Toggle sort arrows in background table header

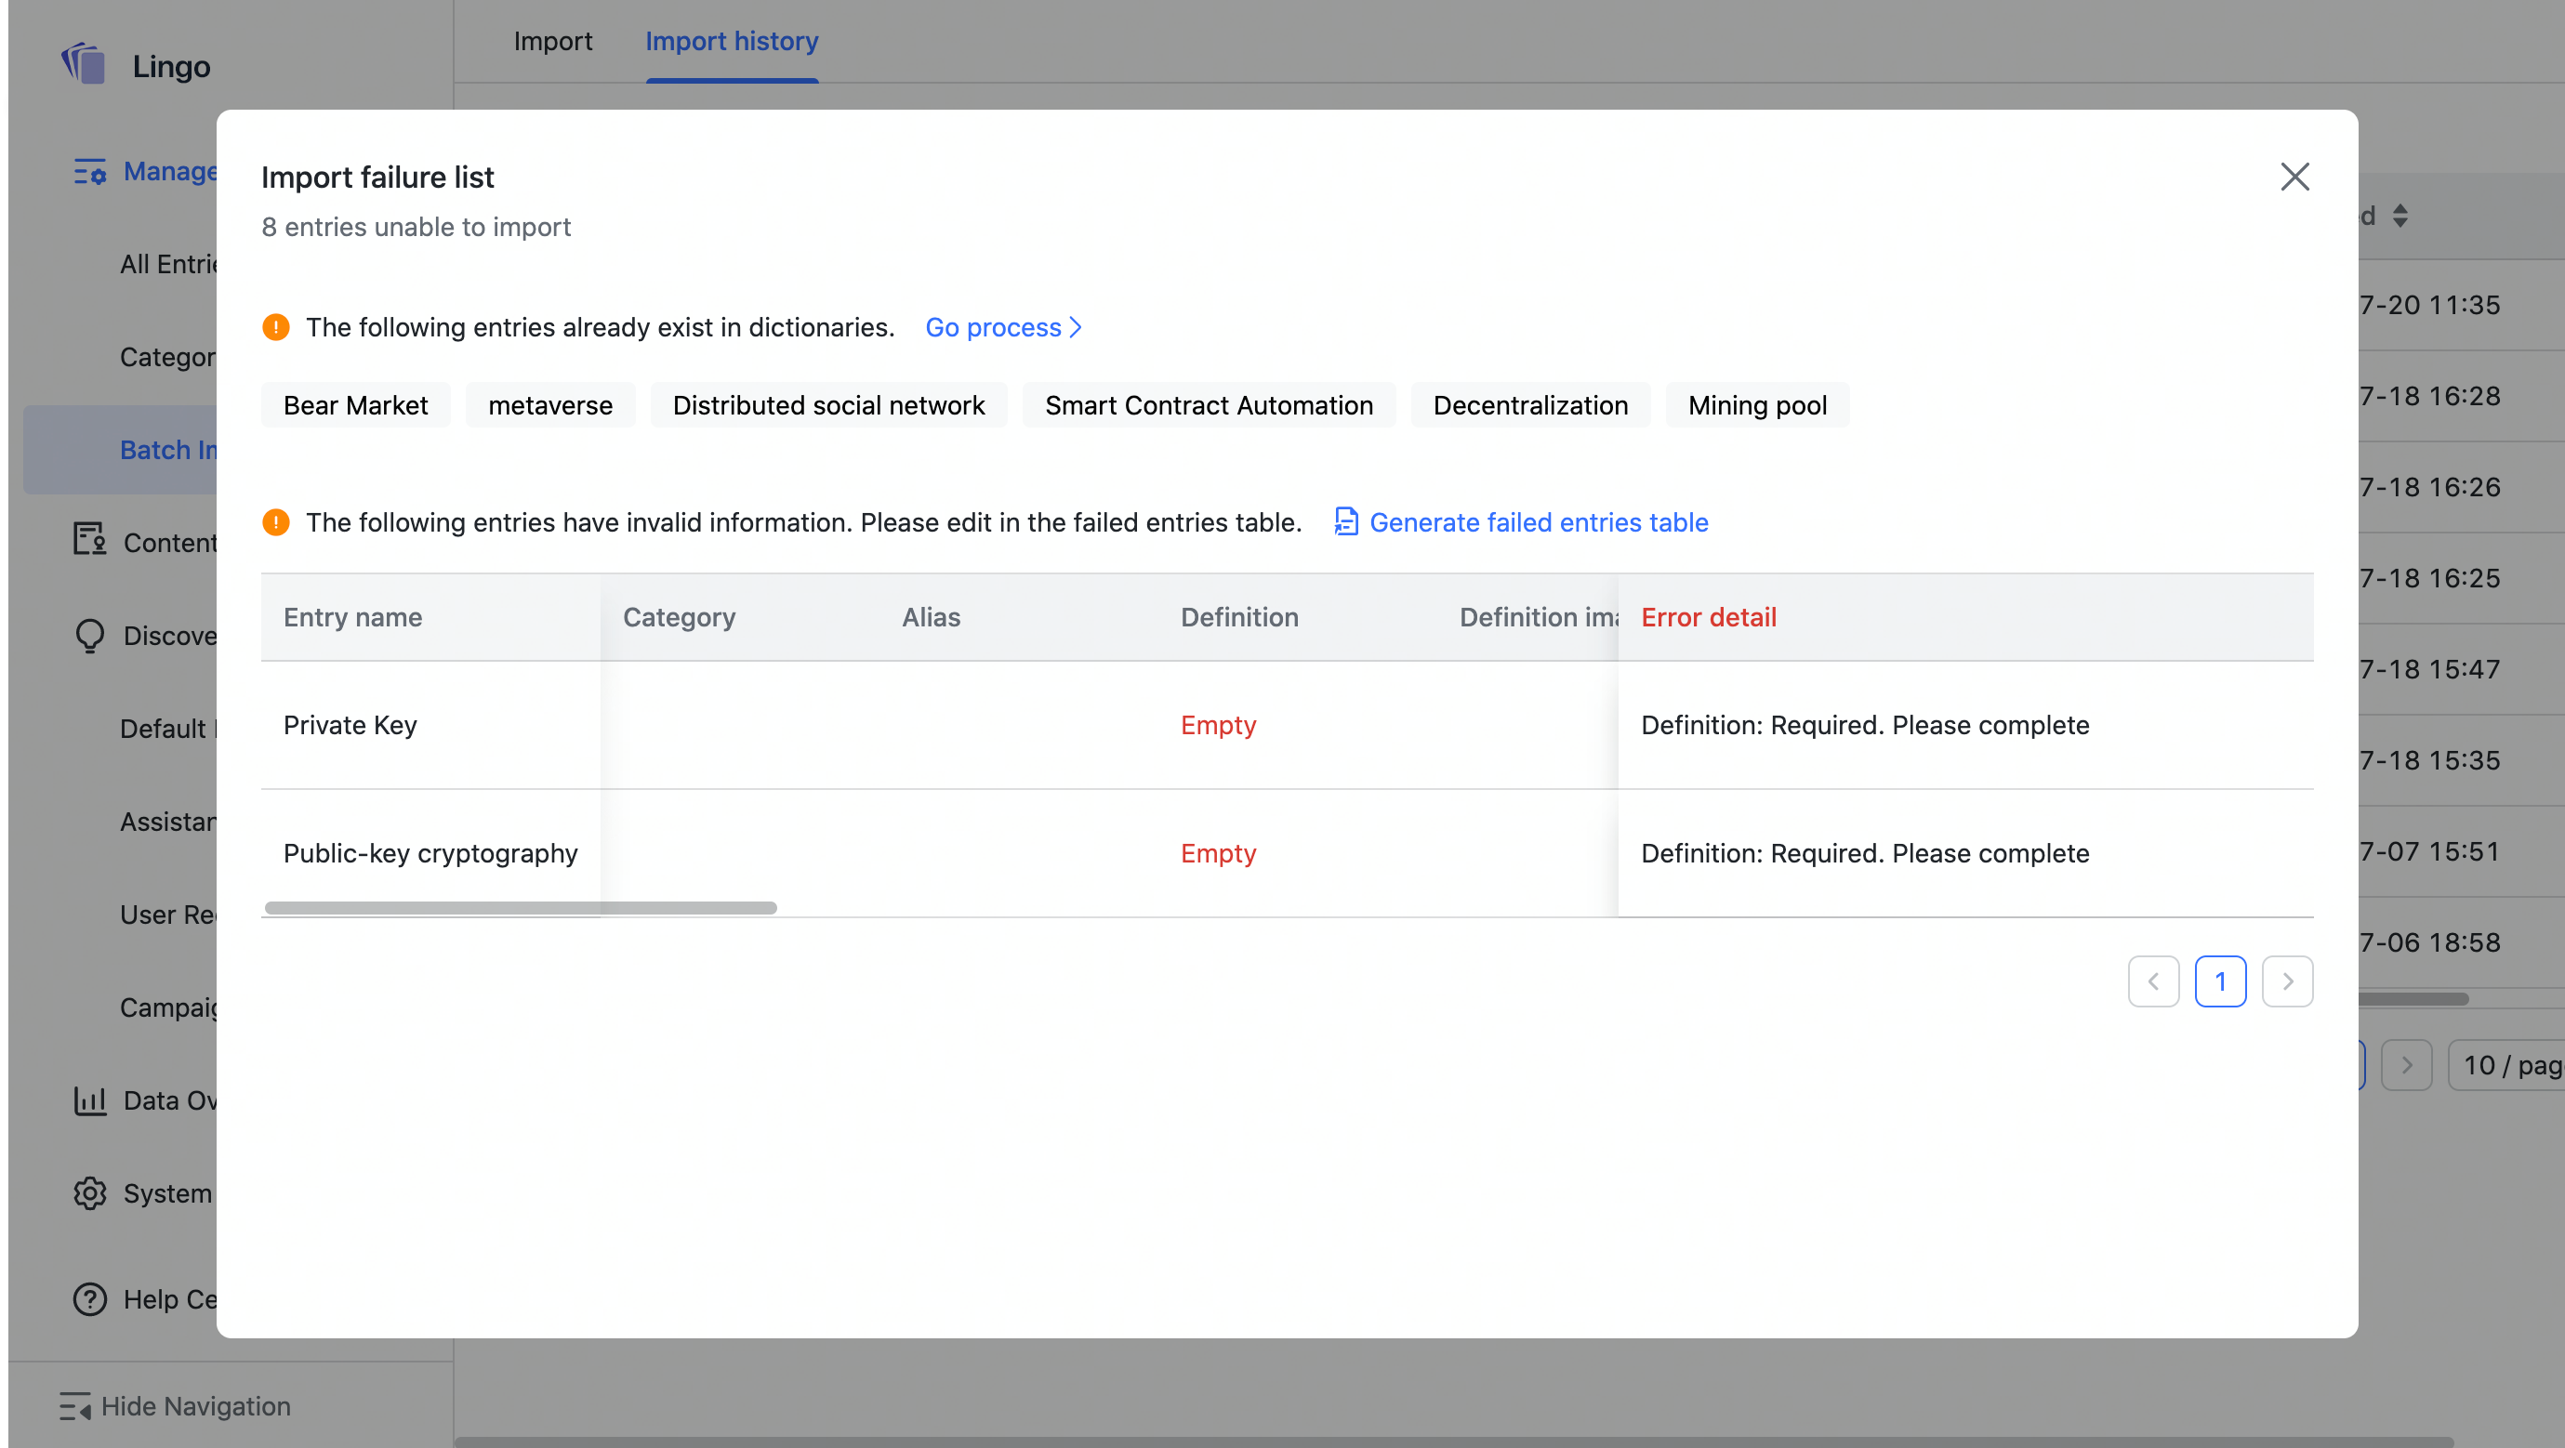[x=2400, y=216]
